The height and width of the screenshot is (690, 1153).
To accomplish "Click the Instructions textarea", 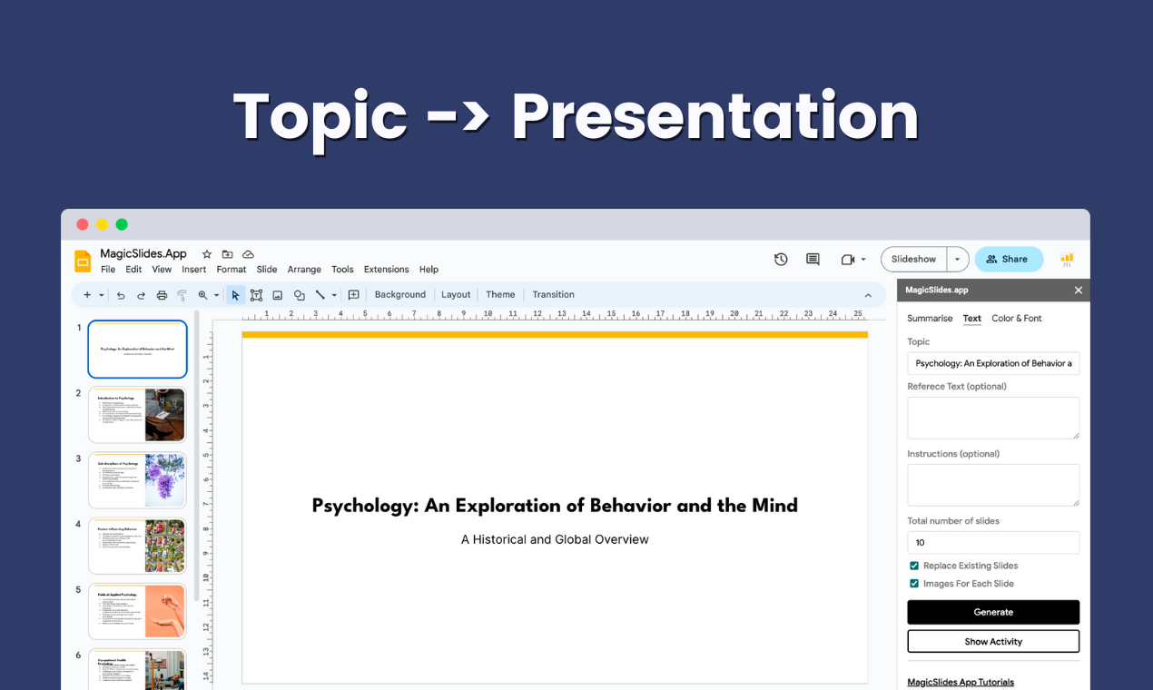I will tap(993, 485).
